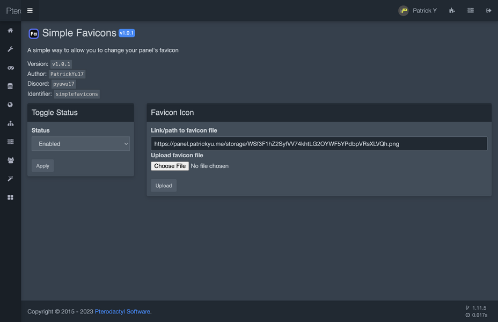This screenshot has height=322, width=498.
Task: Sign out using the top-right exit icon
Action: [488, 10]
